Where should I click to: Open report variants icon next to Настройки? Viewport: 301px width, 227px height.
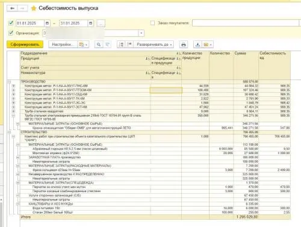[x=83, y=45]
